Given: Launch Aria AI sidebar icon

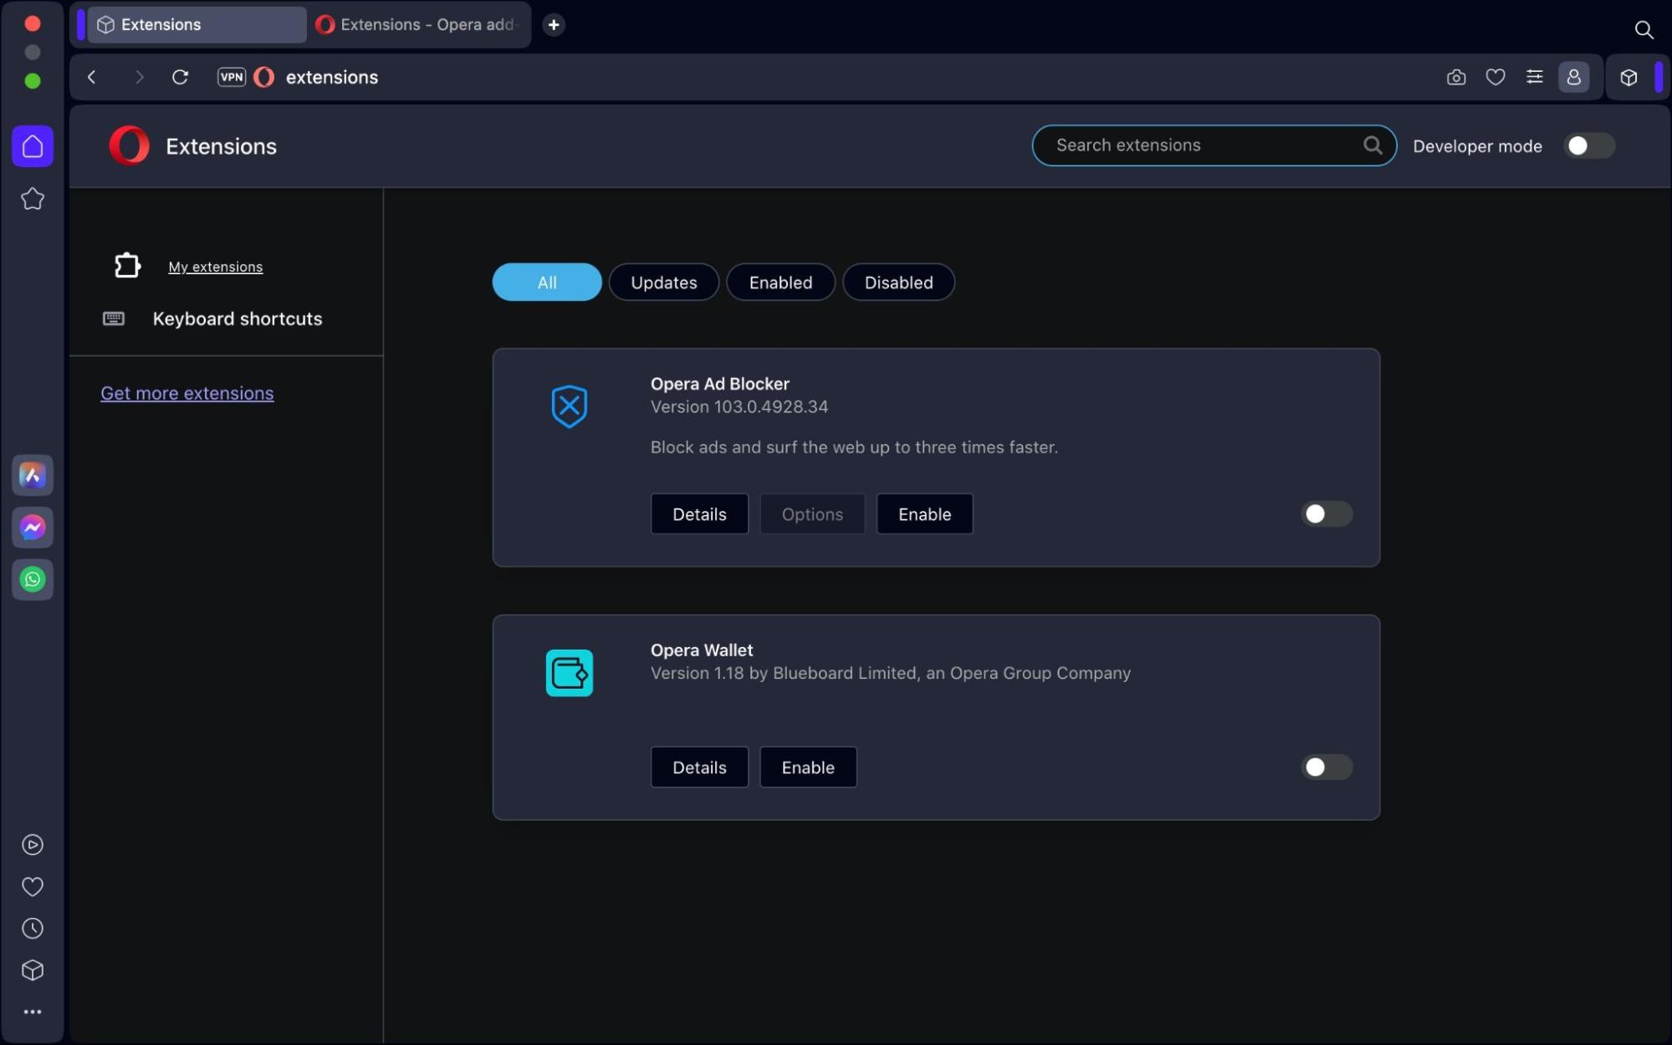Looking at the screenshot, I should 33,476.
